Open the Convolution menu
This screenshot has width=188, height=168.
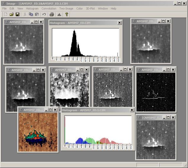[x=49, y=9]
